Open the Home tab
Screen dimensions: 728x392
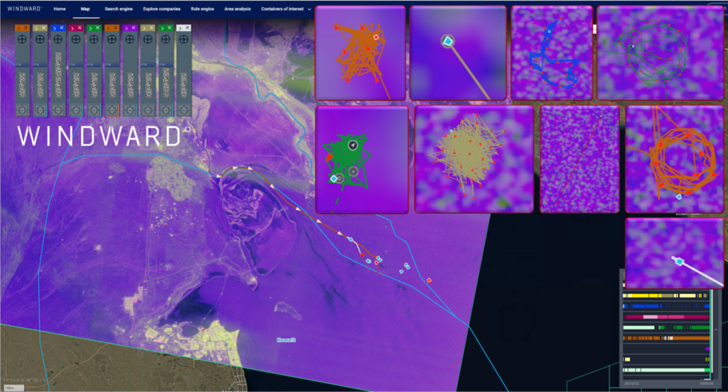tap(60, 9)
